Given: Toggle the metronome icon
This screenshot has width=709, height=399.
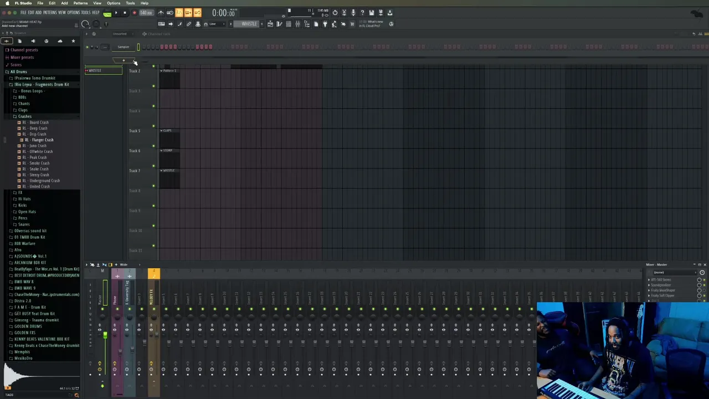Looking at the screenshot, I should click(x=161, y=13).
